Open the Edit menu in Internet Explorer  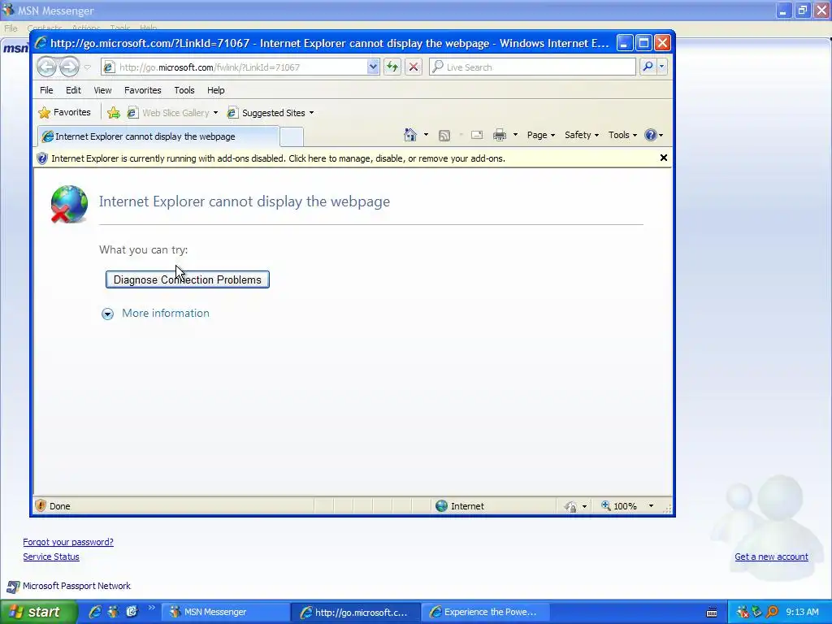click(x=73, y=90)
